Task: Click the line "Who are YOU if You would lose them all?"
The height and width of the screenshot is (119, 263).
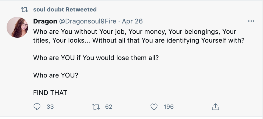Action: pyautogui.click(x=96, y=58)
